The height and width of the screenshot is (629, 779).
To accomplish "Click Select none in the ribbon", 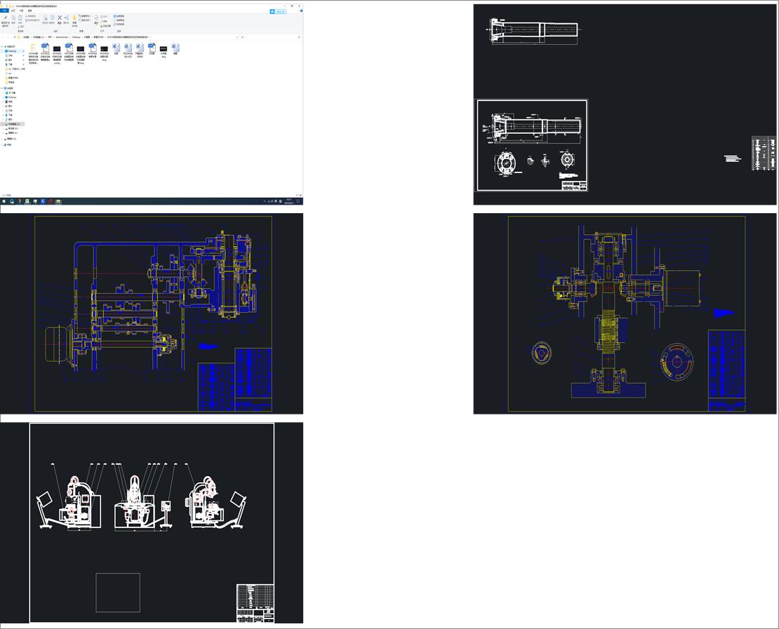I will (119, 20).
